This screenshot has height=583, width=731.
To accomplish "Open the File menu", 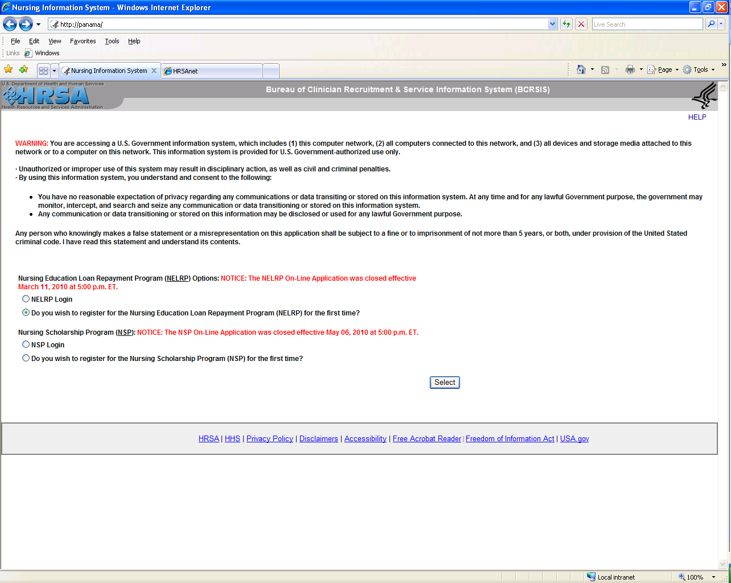I will 15,41.
